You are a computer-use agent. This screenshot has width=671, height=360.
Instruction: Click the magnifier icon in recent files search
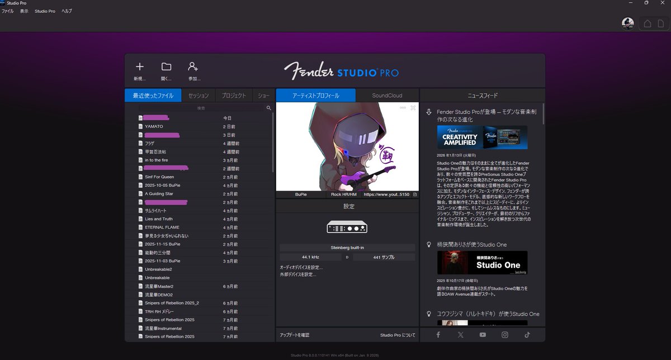coord(269,108)
